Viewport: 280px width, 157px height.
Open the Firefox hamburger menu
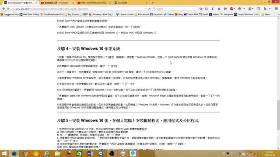pyautogui.click(x=276, y=9)
